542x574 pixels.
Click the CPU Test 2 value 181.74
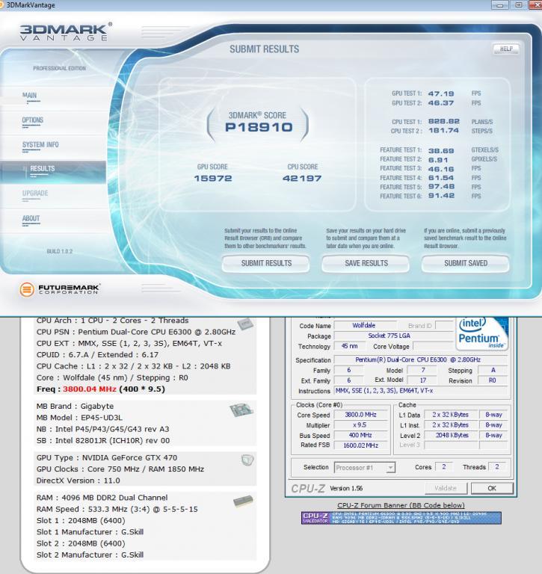443,131
